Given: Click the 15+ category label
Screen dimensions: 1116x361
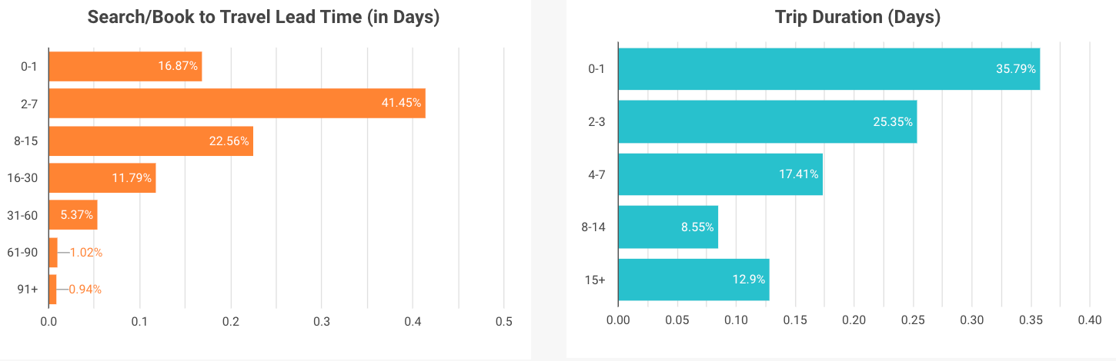Looking at the screenshot, I should 596,280.
